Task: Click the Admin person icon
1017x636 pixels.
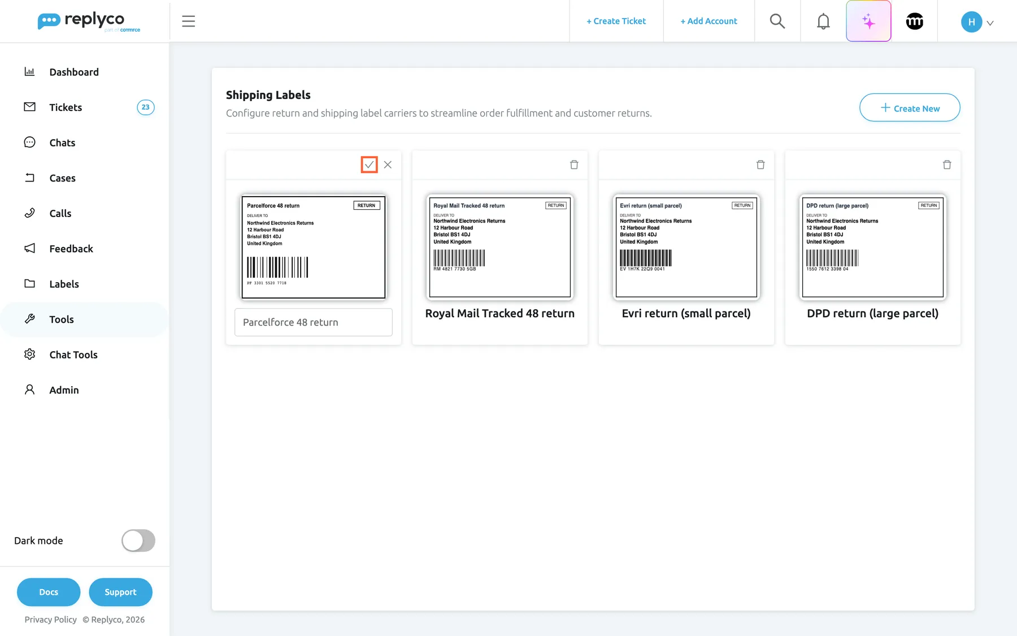Action: (x=29, y=390)
